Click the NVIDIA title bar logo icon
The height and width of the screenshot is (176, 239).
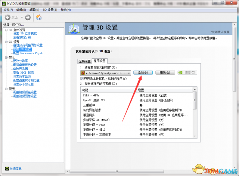coord(4,3)
